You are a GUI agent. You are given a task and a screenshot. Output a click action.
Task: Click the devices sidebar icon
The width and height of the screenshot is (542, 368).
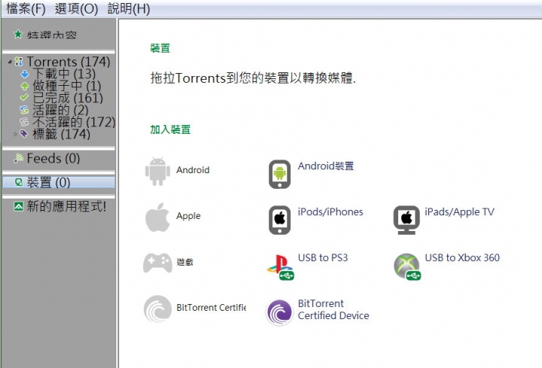[x=19, y=182]
